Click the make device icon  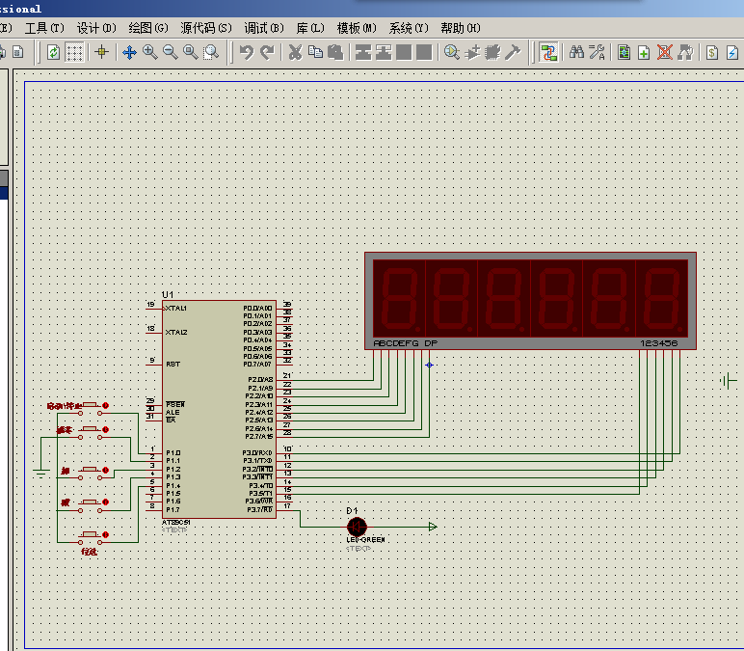click(472, 52)
